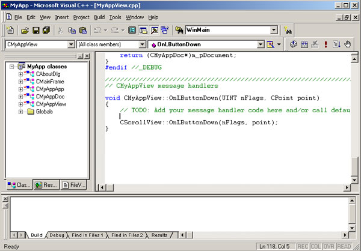Open the View menu

click(x=45, y=17)
